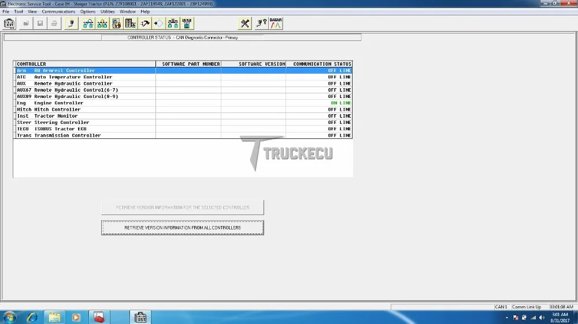Select the Eng Engine Controller row

(x=183, y=103)
